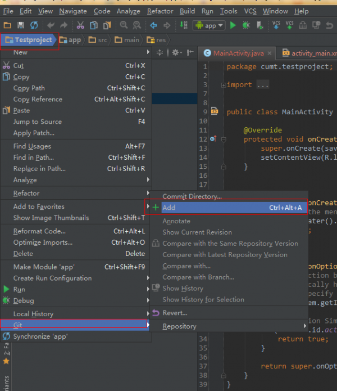Viewport: 337px width, 391px height.
Task: Expand the Local History submenu
Action: click(76, 314)
